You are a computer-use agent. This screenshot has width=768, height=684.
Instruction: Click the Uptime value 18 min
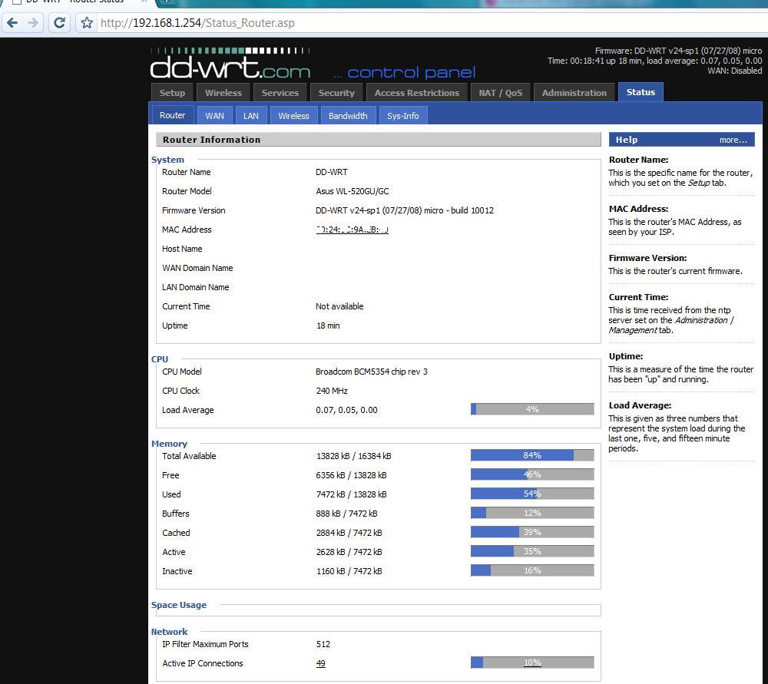(328, 325)
